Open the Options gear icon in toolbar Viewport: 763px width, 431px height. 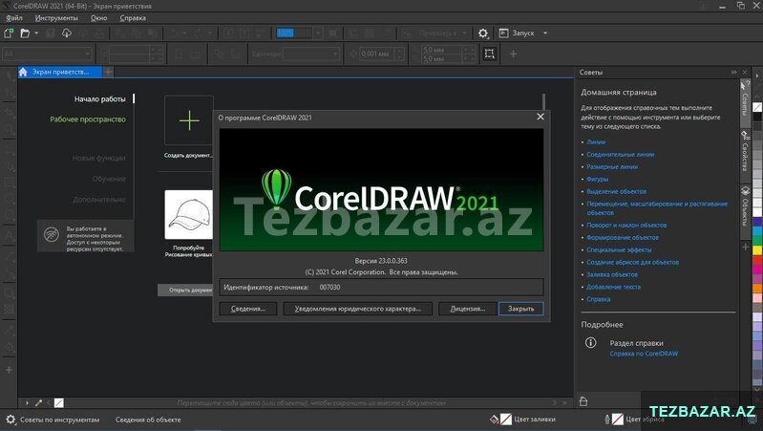pos(482,33)
